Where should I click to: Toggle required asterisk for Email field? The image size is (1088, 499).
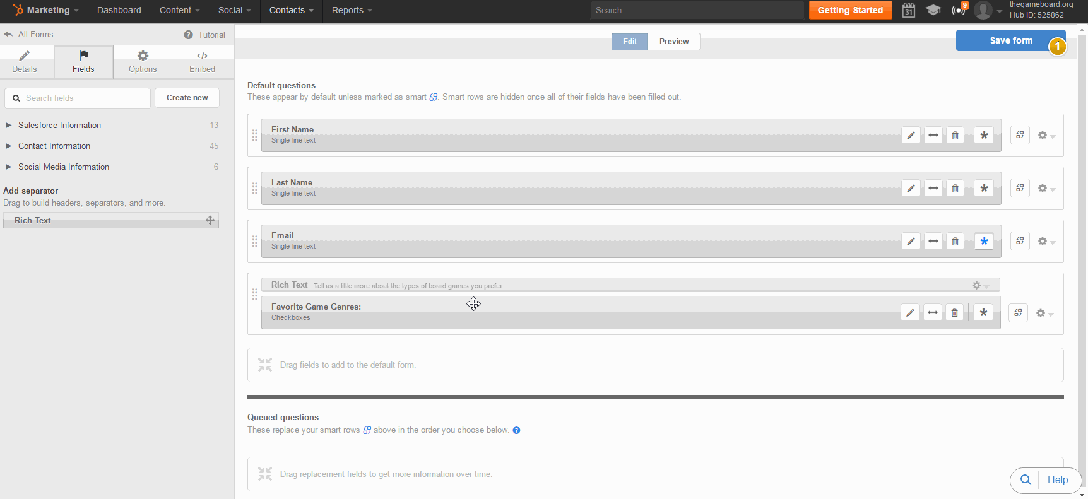pyautogui.click(x=983, y=242)
